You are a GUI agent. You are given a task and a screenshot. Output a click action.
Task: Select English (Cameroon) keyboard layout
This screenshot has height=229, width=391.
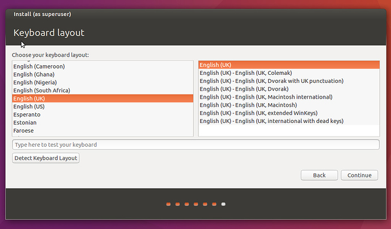click(x=39, y=66)
